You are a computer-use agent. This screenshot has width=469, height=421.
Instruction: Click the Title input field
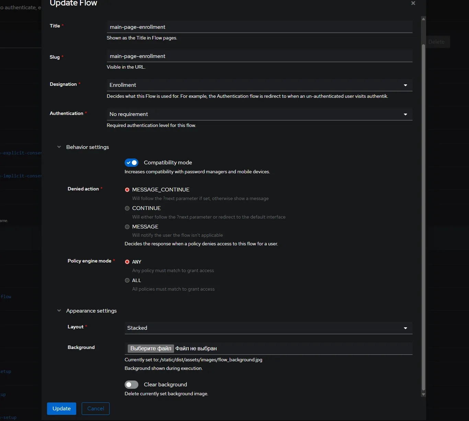click(259, 27)
